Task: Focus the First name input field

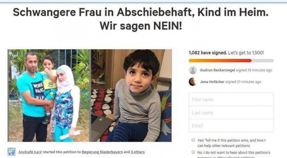Action: [231, 99]
